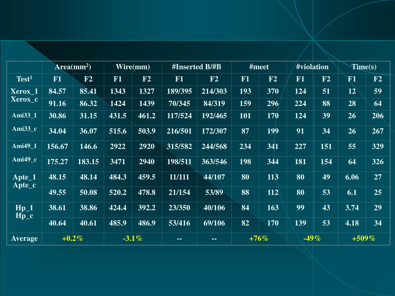
Task: Select the "Xerox_c" row label
Action: coord(24,99)
